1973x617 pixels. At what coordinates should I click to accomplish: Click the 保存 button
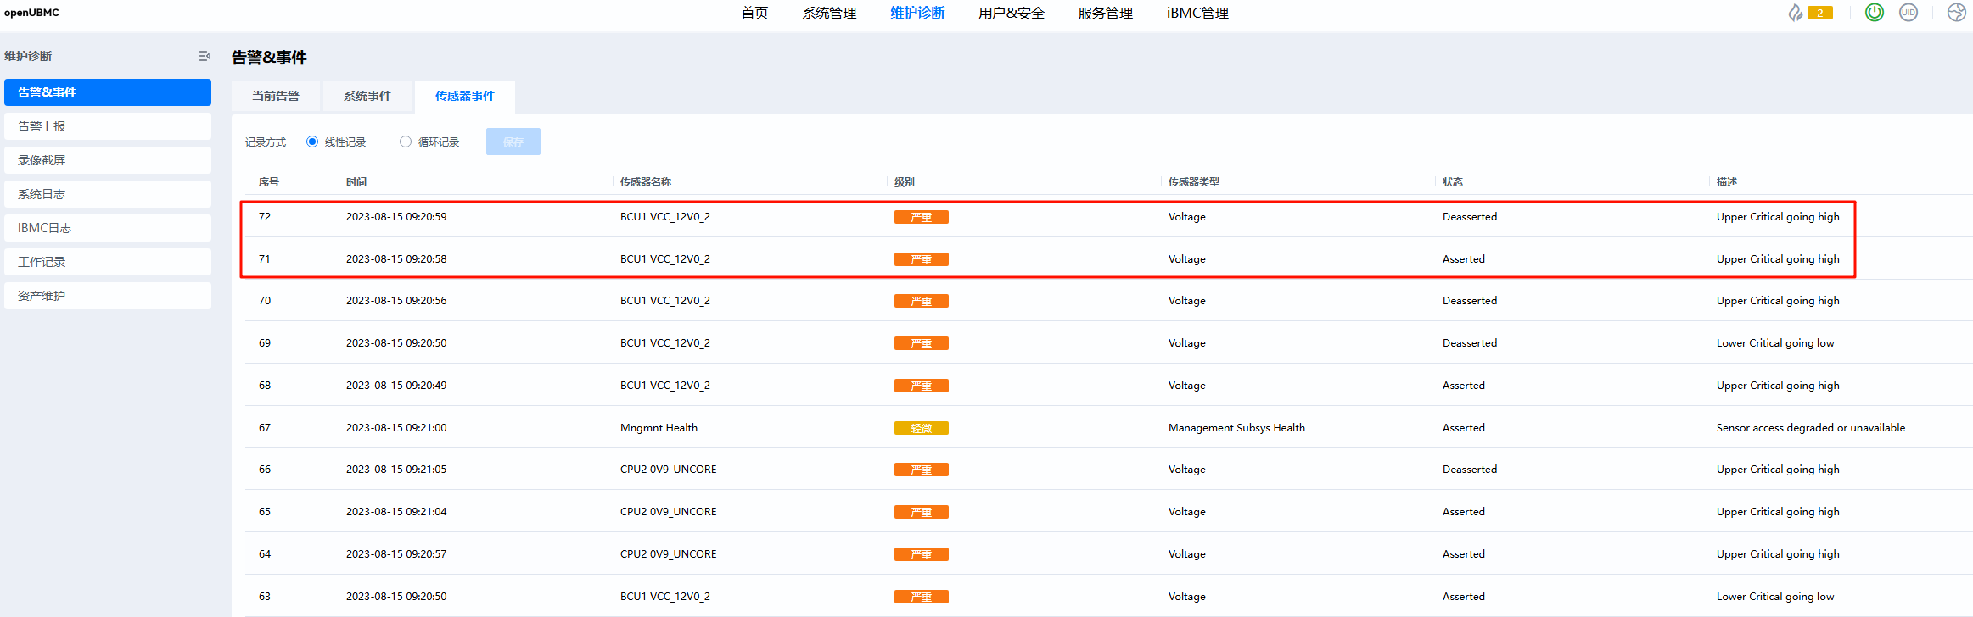(x=513, y=142)
